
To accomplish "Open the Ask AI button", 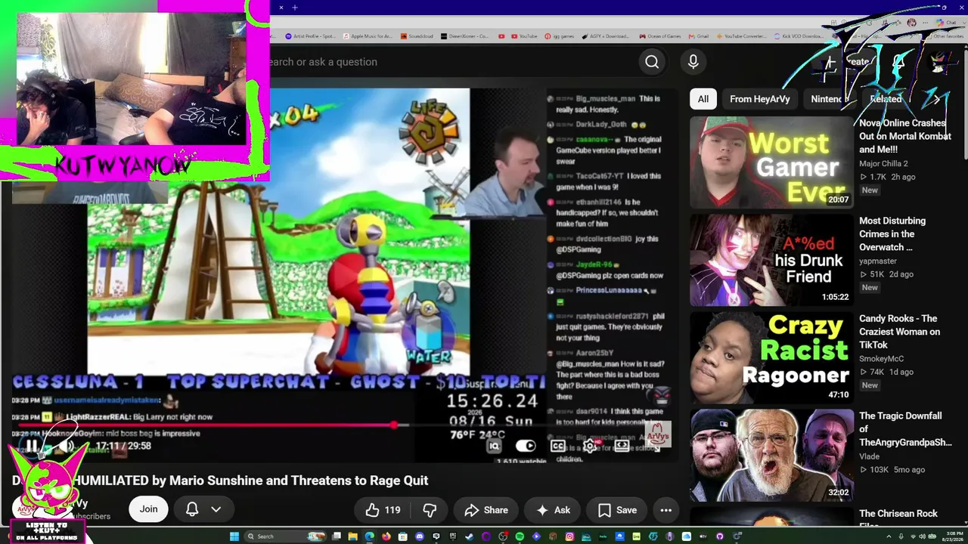I will pos(552,510).
